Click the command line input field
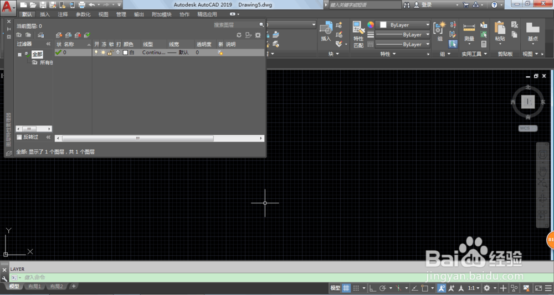This screenshot has width=554, height=295. pos(283,277)
